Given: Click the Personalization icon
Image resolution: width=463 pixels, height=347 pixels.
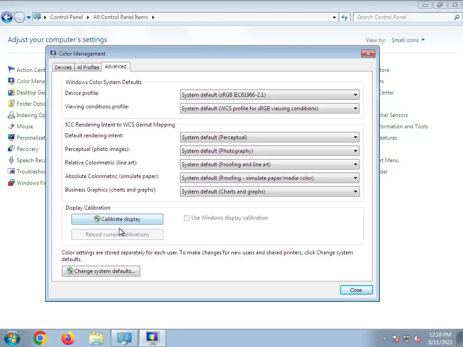Looking at the screenshot, I should [11, 137].
